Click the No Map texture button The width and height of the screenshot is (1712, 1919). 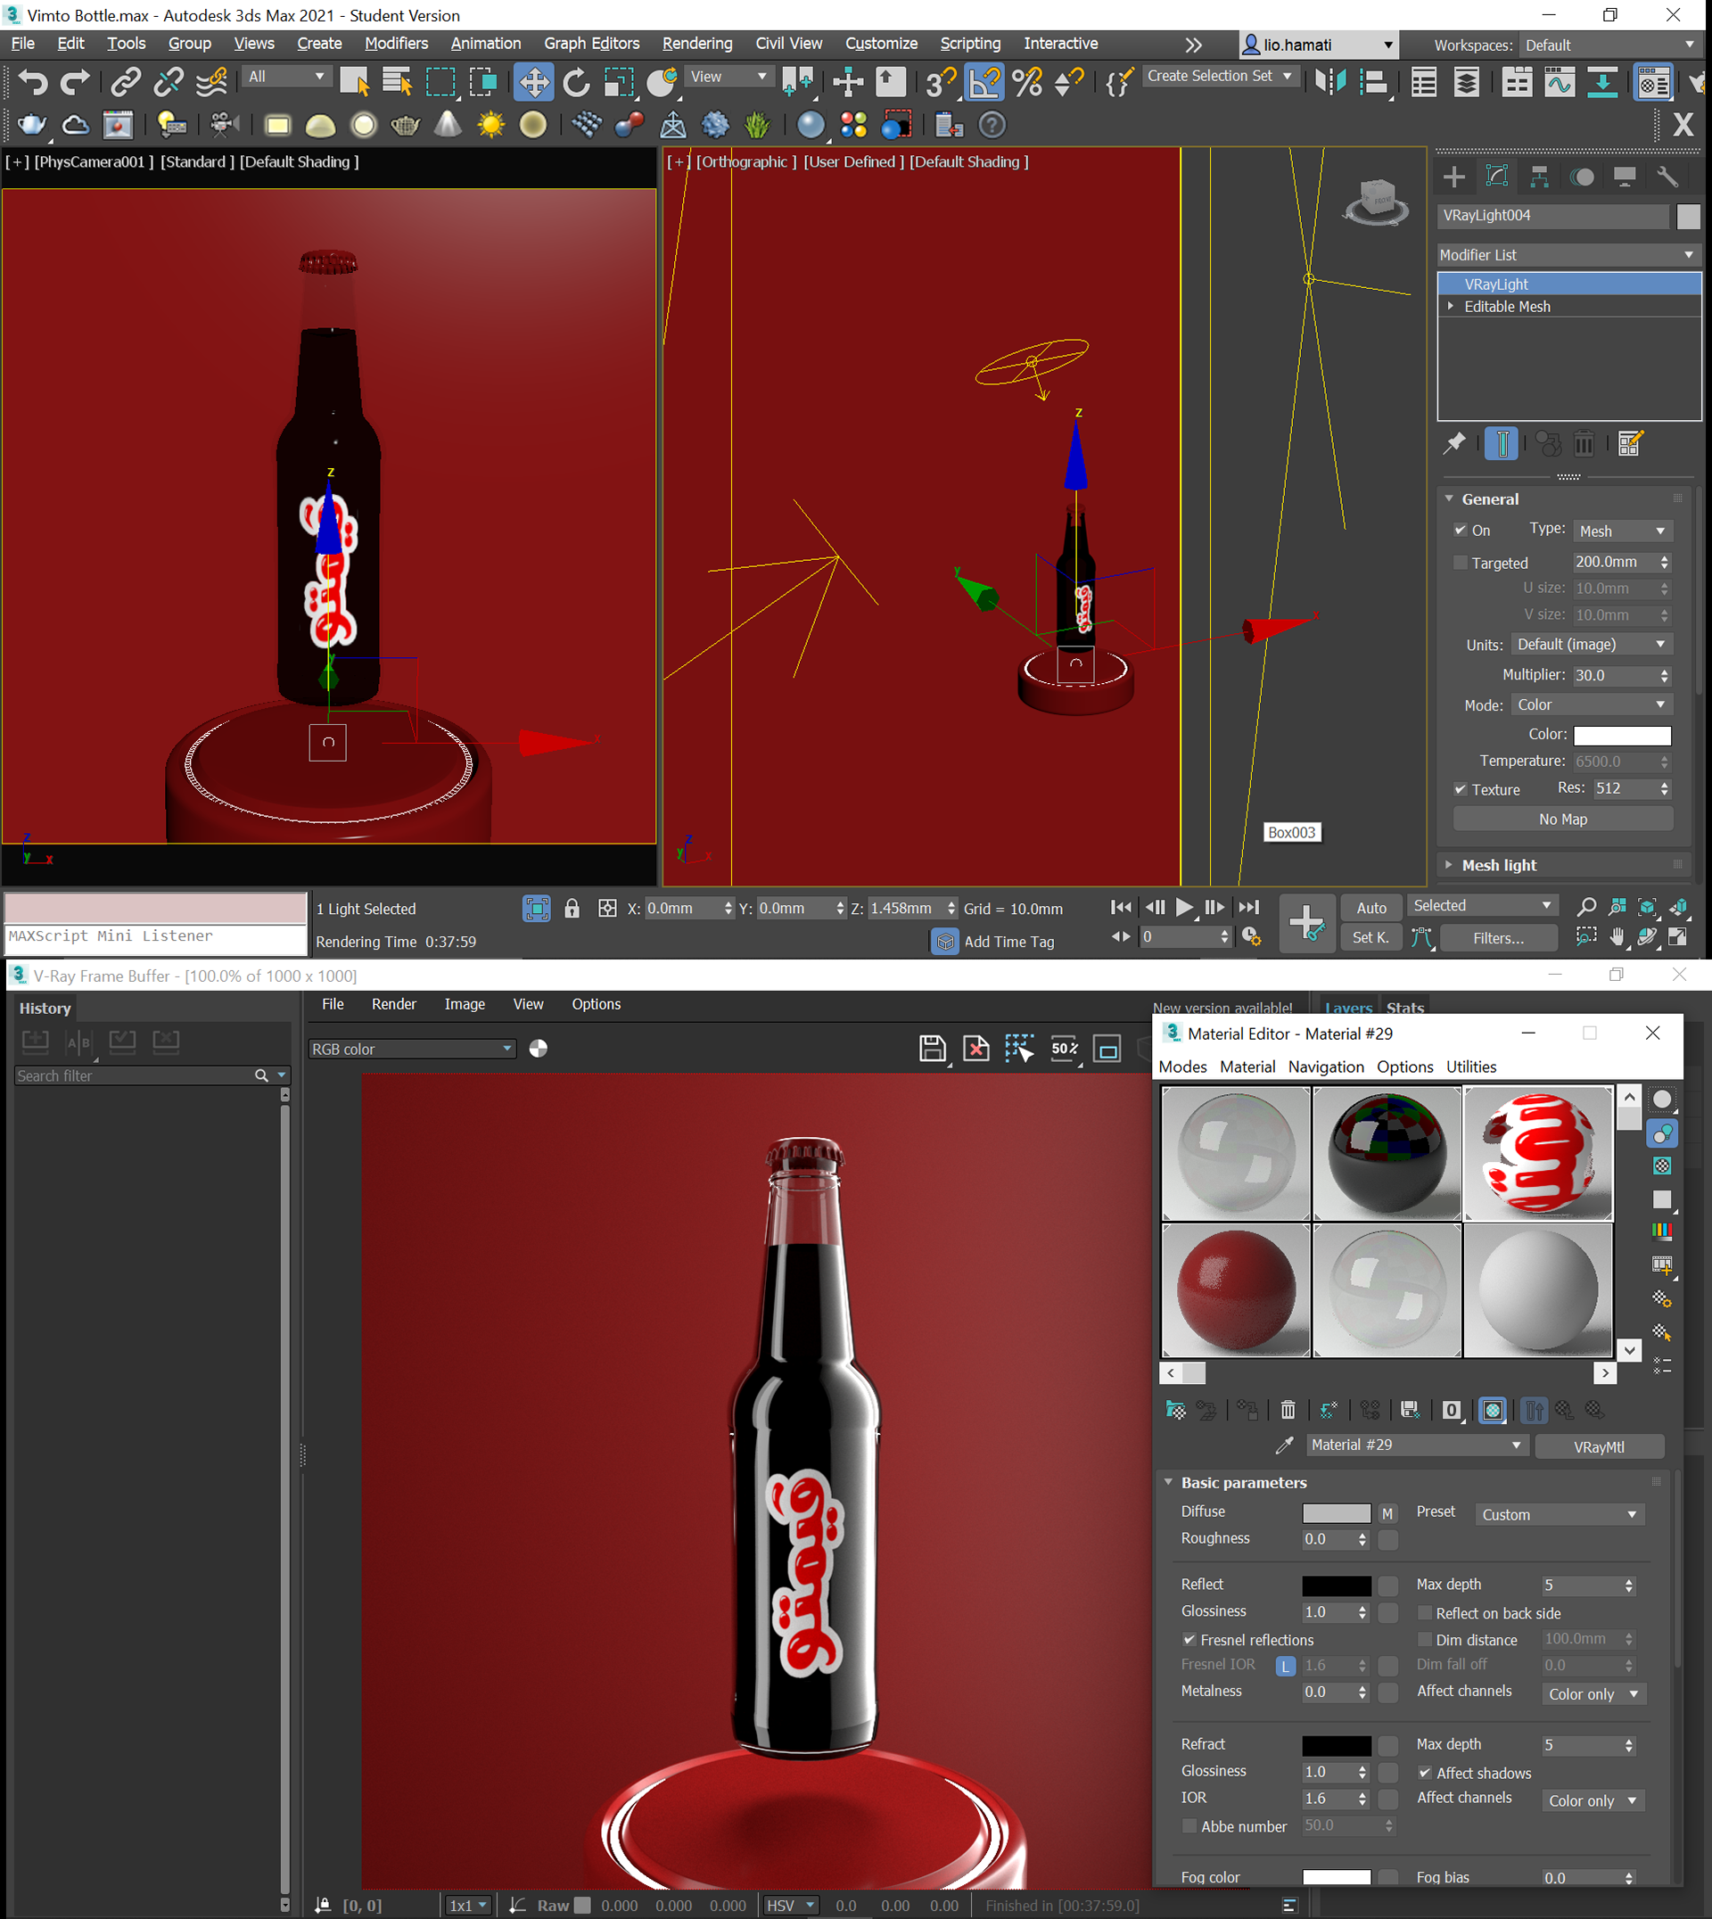(x=1562, y=819)
